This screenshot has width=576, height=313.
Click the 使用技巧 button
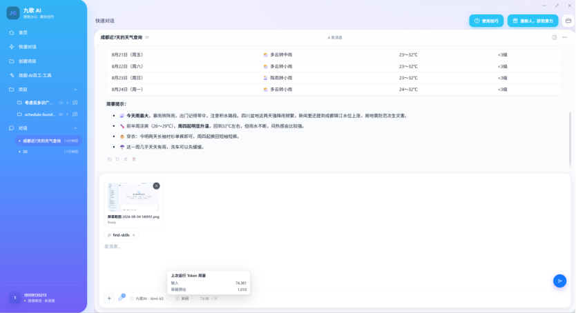coord(486,21)
